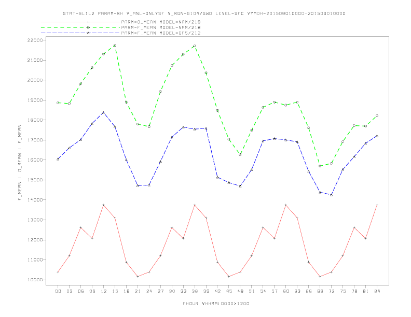The image size is (411, 317).
Task: Click x-axis tick label 36
Action: (x=195, y=291)
